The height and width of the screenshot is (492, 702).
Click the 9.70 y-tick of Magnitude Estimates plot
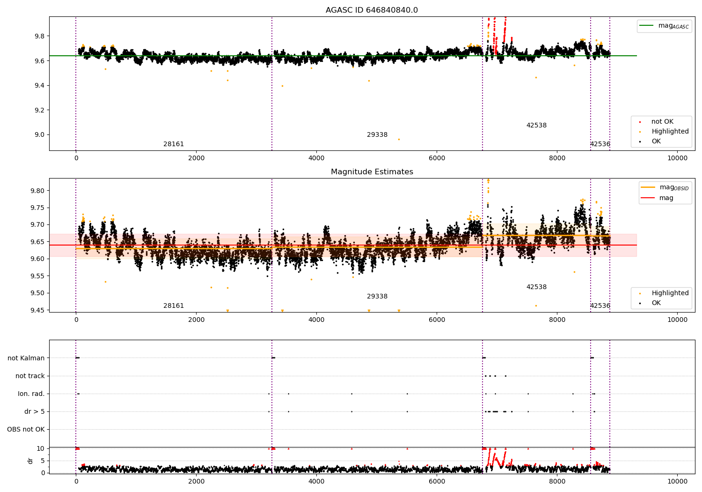coord(37,225)
